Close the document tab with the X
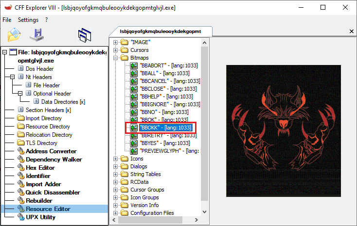357x226 pixels. tap(351, 31)
